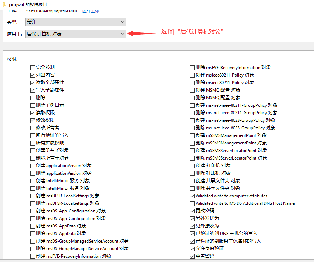Check the 所有验证的写入 checkbox
The width and height of the screenshot is (314, 262).
click(x=32, y=135)
